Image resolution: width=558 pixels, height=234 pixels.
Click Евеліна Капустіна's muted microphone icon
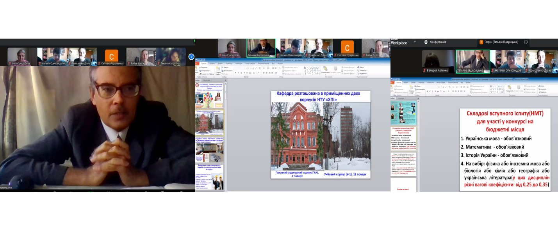click(159, 64)
